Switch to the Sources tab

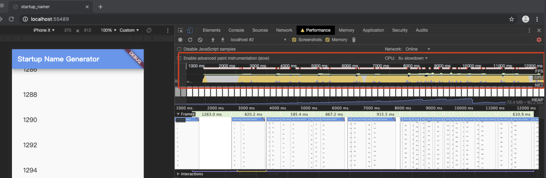(x=260, y=30)
